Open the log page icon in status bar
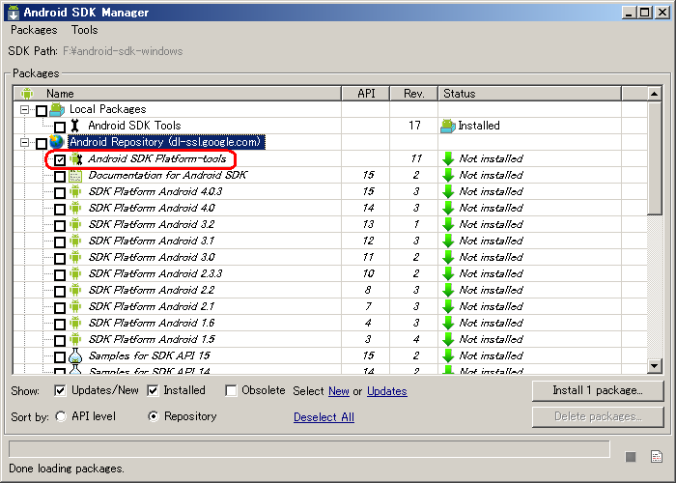Image resolution: width=676 pixels, height=483 pixels. [657, 457]
